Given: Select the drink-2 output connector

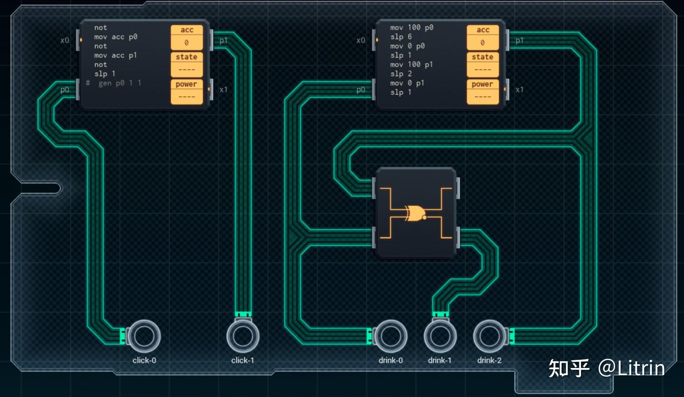Looking at the screenshot, I should pos(490,336).
